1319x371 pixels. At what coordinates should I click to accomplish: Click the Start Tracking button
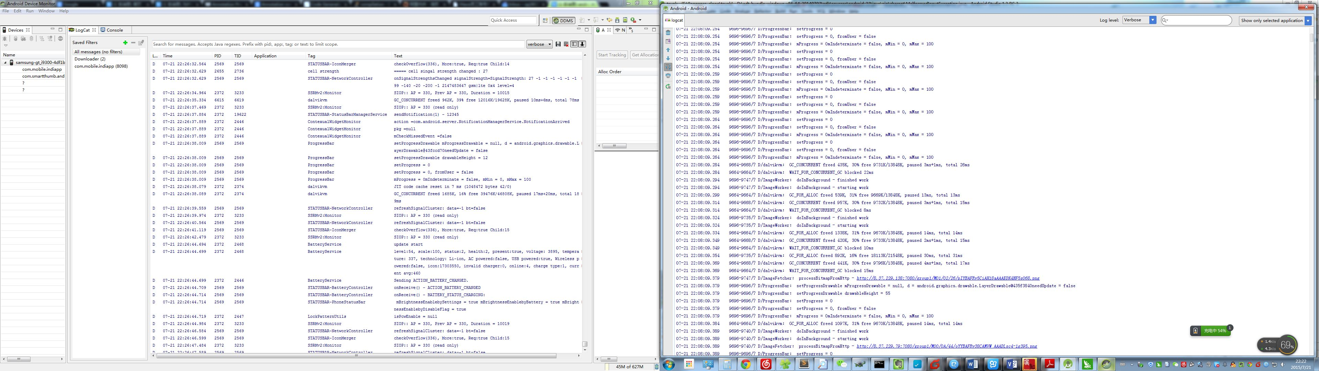tap(612, 55)
